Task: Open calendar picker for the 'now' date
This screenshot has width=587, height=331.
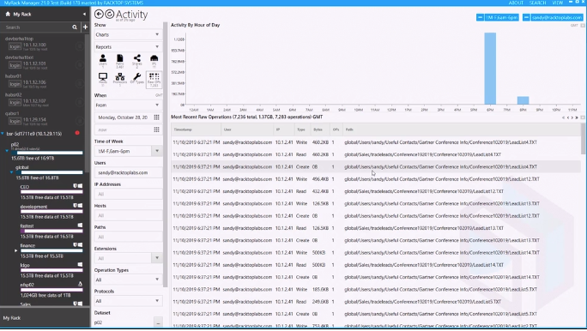Action: click(156, 129)
